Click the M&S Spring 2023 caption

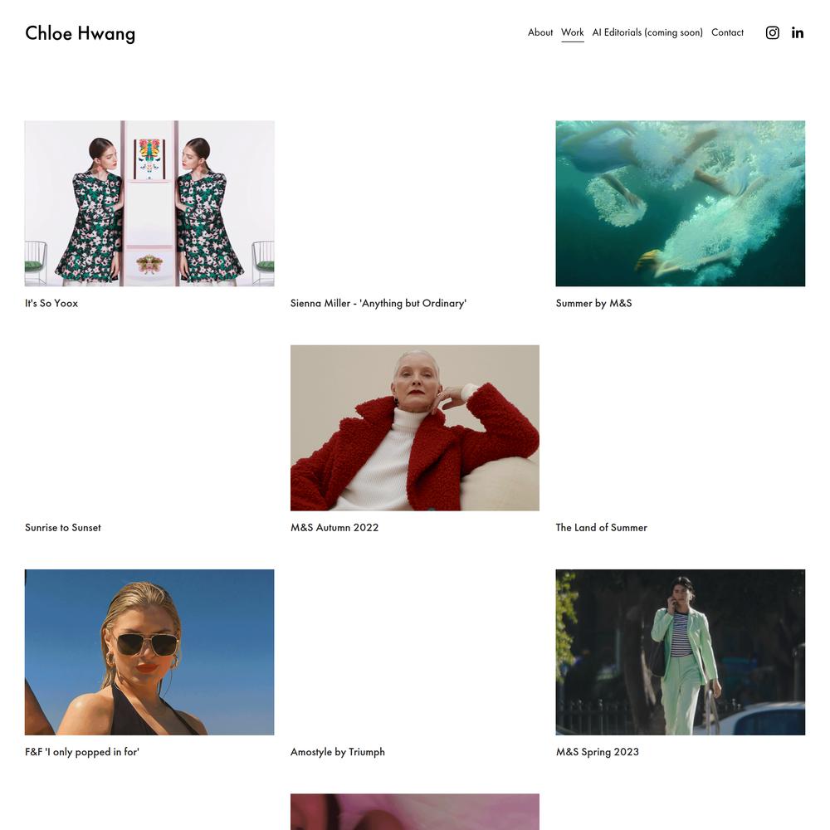pyautogui.click(x=597, y=752)
